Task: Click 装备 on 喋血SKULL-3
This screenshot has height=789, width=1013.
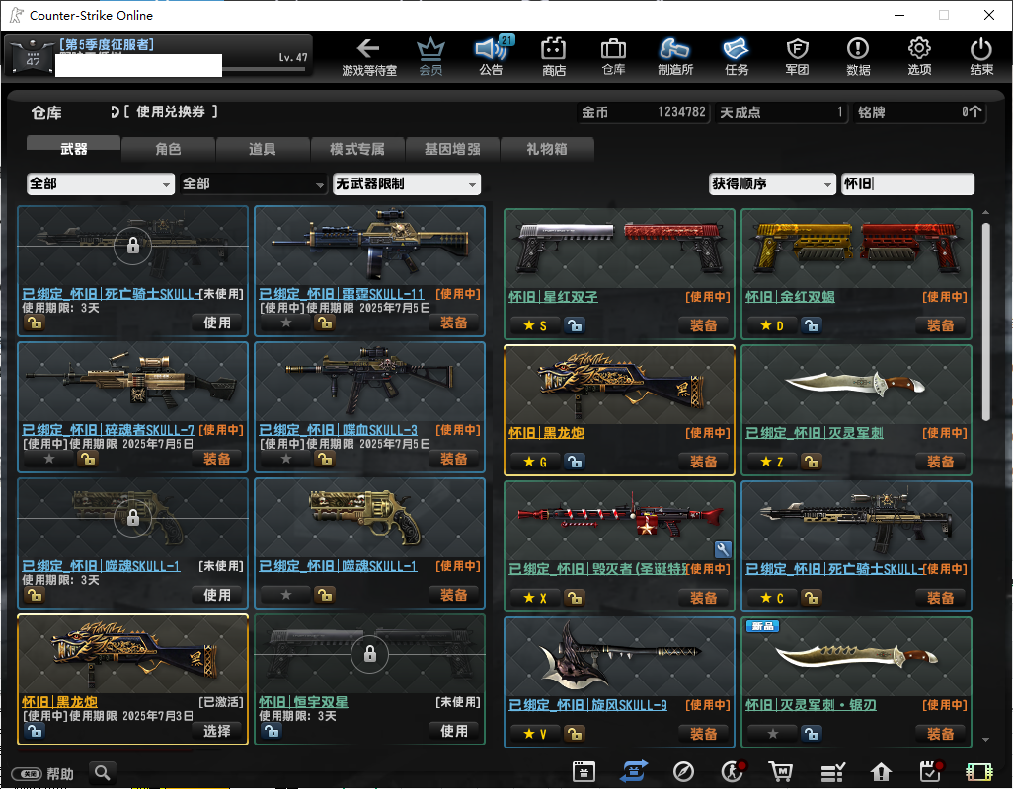Action: [453, 459]
